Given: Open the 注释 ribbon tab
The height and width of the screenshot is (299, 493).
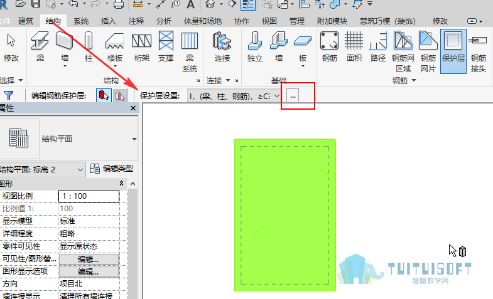Looking at the screenshot, I should click(x=136, y=21).
